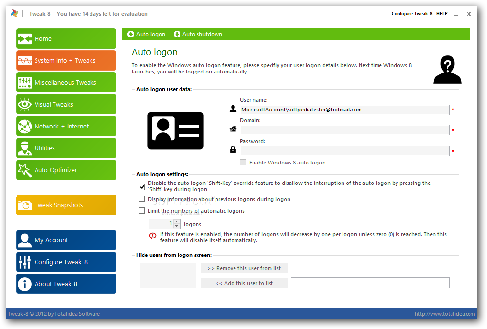Click the Auto Optimizer wand icon
Viewport: 487px width, 329px height.
click(x=24, y=170)
